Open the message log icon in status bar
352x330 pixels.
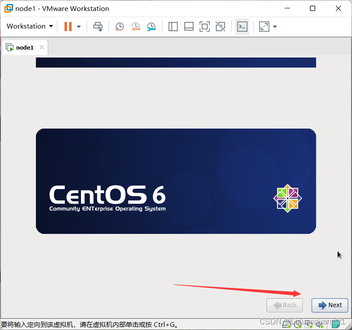pos(336,324)
